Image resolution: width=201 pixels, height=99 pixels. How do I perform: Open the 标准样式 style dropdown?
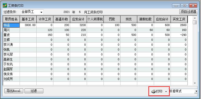point(196,91)
